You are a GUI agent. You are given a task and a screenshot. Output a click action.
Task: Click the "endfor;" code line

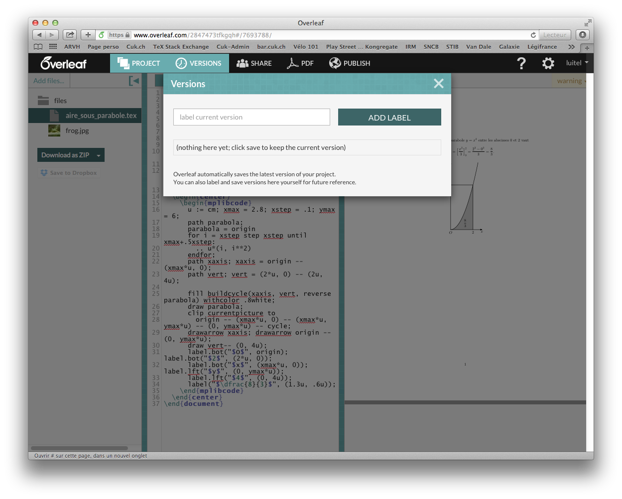[x=201, y=255]
